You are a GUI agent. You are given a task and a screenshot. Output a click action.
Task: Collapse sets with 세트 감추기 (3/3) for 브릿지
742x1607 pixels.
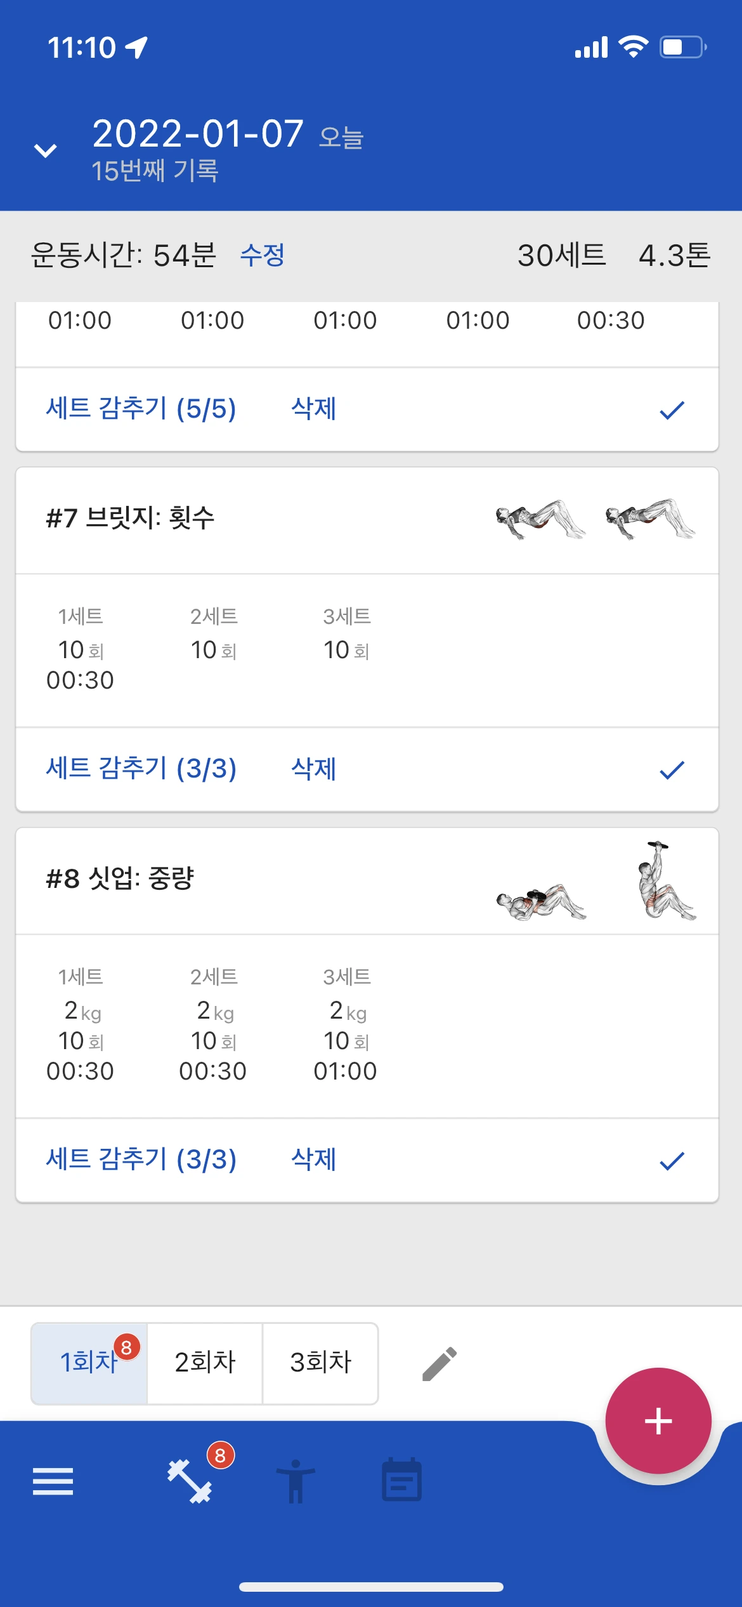[x=141, y=769]
